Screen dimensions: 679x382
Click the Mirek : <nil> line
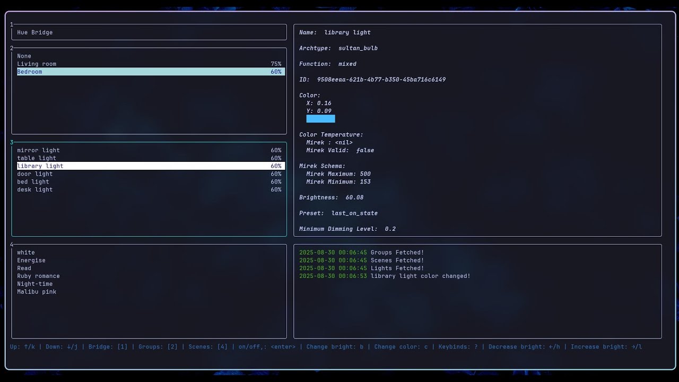329,143
